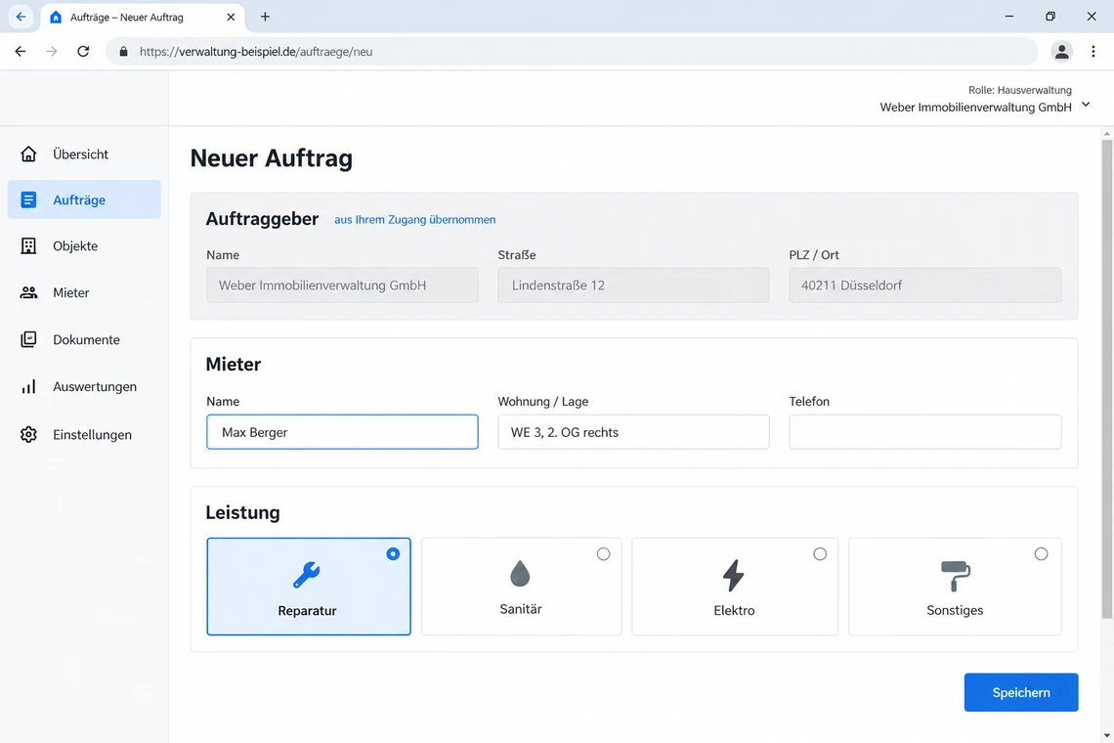Open the Aufträge menu item
This screenshot has width=1114, height=743.
[x=84, y=199]
